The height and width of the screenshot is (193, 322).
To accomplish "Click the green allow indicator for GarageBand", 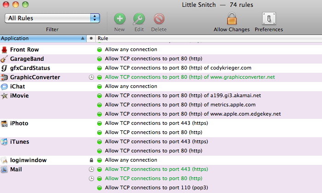I will [x=100, y=59].
